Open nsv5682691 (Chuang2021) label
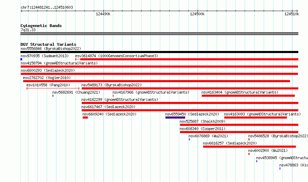The width and height of the screenshot is (308, 182). point(76,92)
